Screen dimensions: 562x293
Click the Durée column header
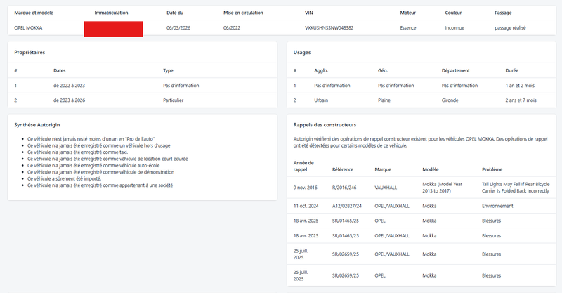(x=512, y=71)
